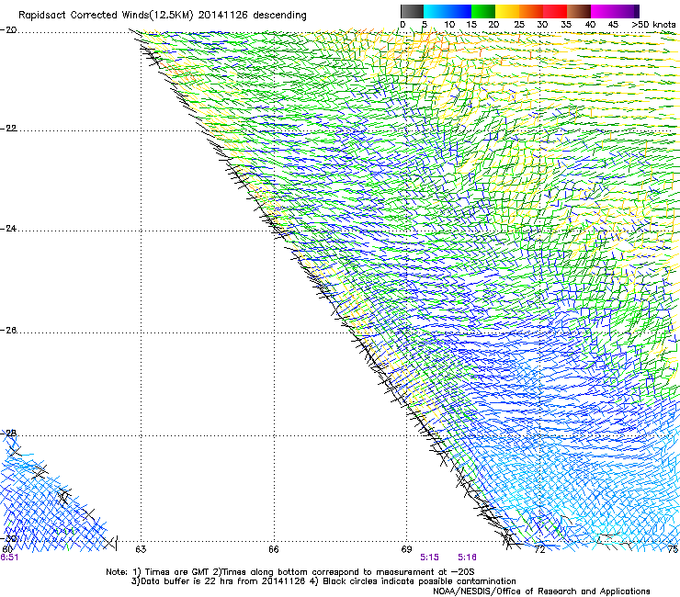Click the latitude label '-24'

coord(8,229)
